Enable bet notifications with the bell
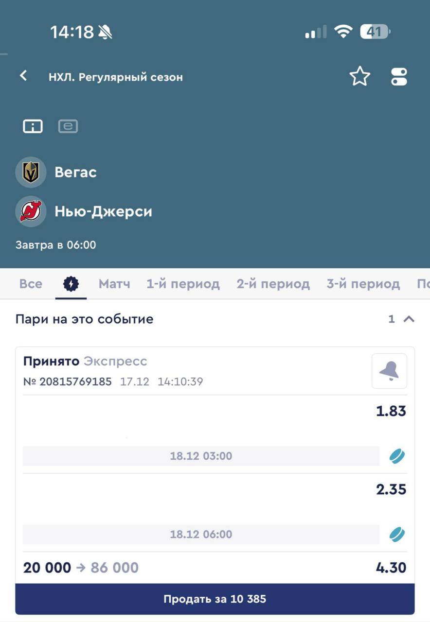The width and height of the screenshot is (430, 622). pyautogui.click(x=389, y=371)
